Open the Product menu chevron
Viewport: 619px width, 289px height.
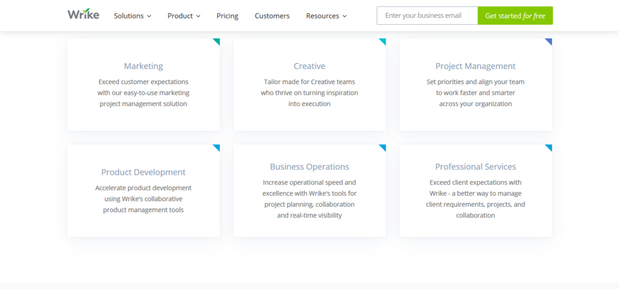pyautogui.click(x=198, y=16)
